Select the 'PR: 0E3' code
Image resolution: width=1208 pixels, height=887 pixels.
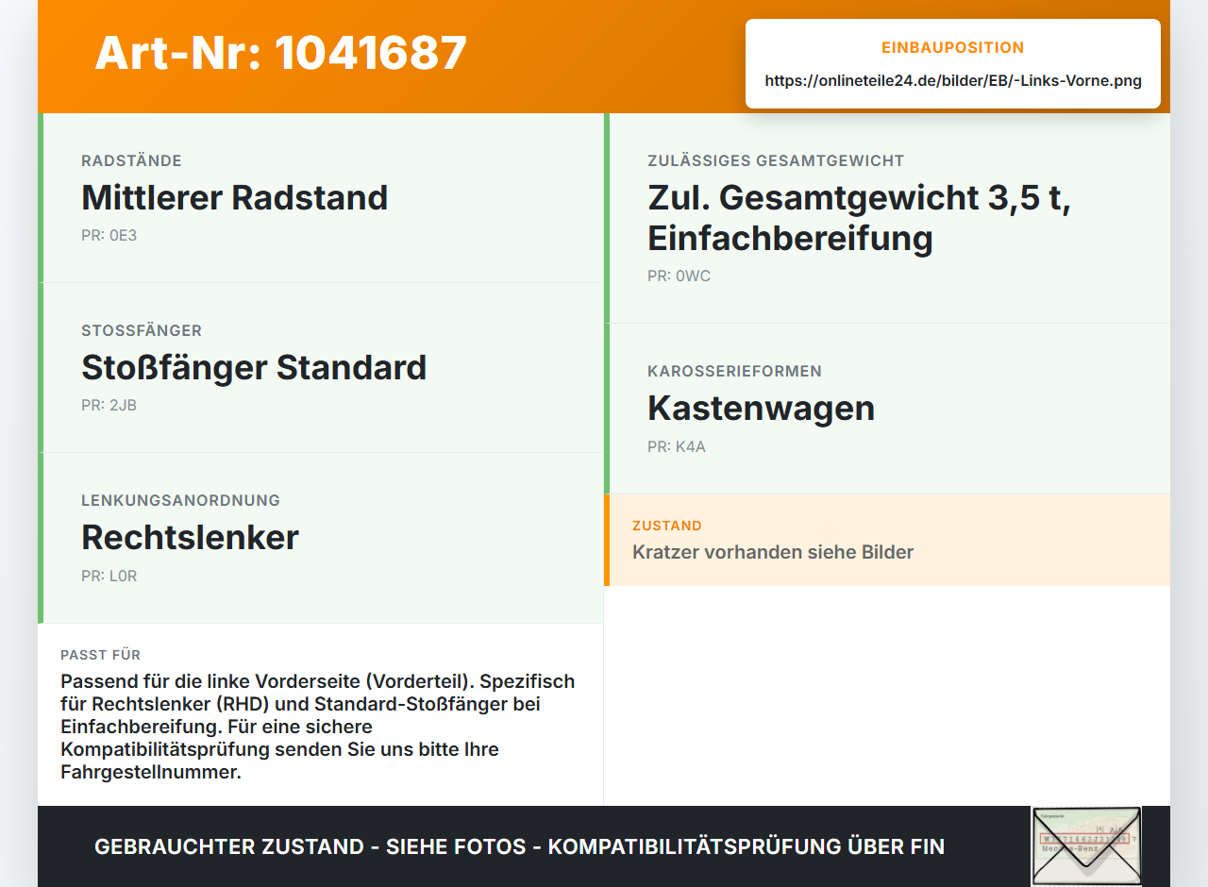pos(109,236)
